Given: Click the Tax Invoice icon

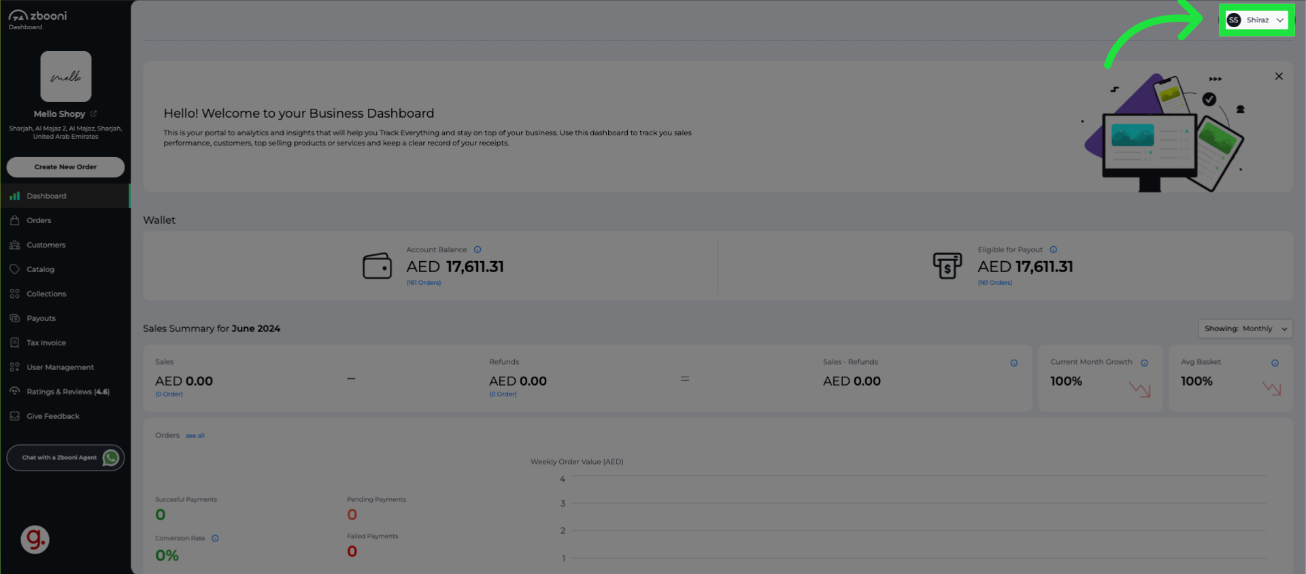Looking at the screenshot, I should (x=14, y=343).
